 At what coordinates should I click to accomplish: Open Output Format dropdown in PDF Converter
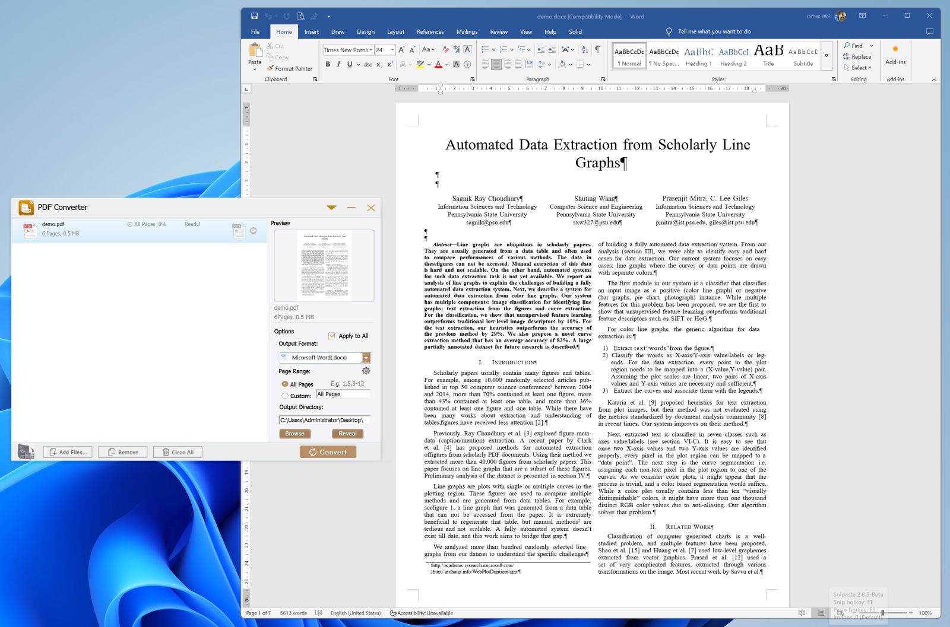(x=366, y=358)
